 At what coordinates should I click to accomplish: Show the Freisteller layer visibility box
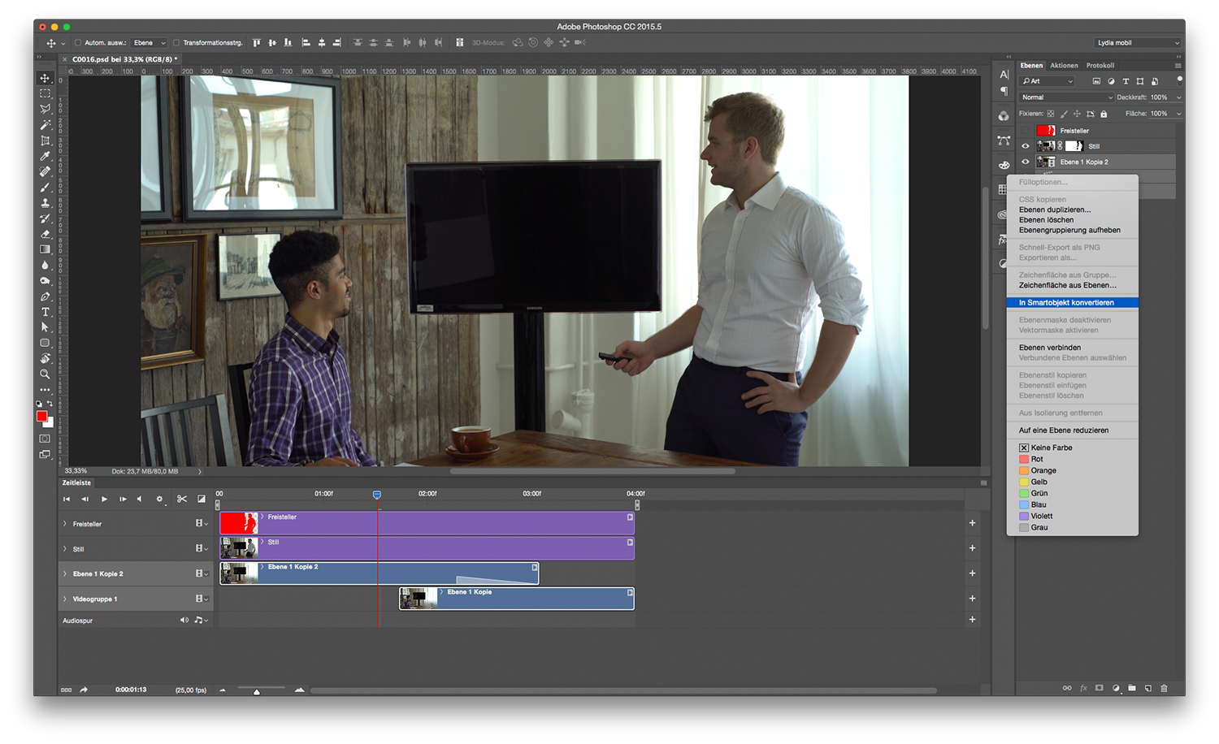point(1026,131)
